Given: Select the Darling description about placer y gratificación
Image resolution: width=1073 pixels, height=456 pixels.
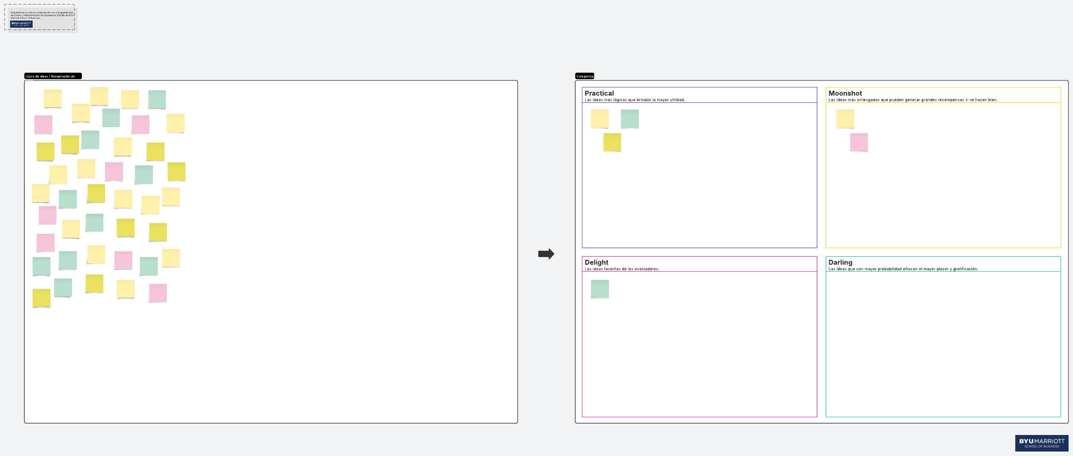Looking at the screenshot, I should coord(903,269).
